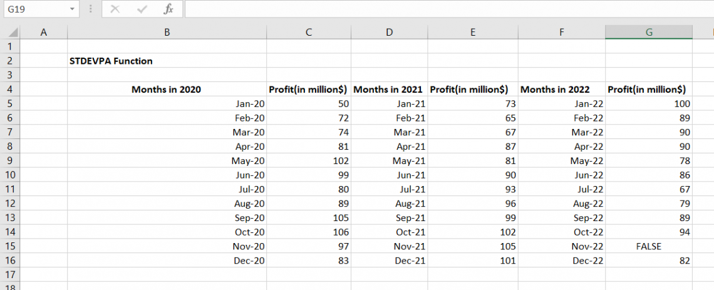Image resolution: width=714 pixels, height=290 pixels.
Task: Click the Cancel (X) formula bar icon
Action: tap(115, 9)
